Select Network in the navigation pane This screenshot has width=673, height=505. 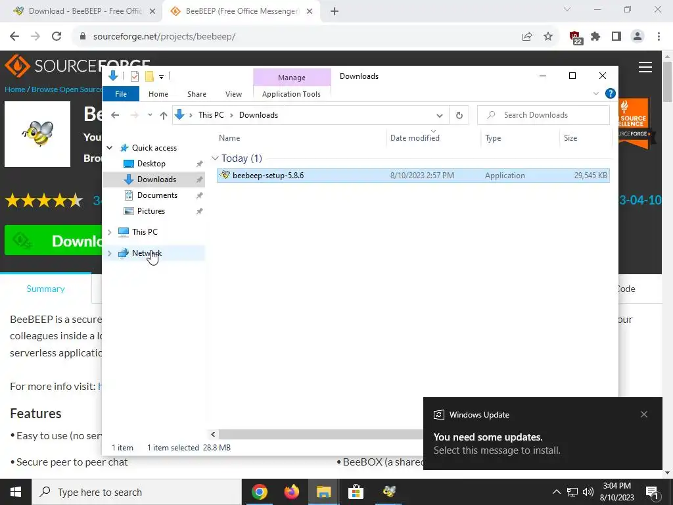pyautogui.click(x=147, y=253)
